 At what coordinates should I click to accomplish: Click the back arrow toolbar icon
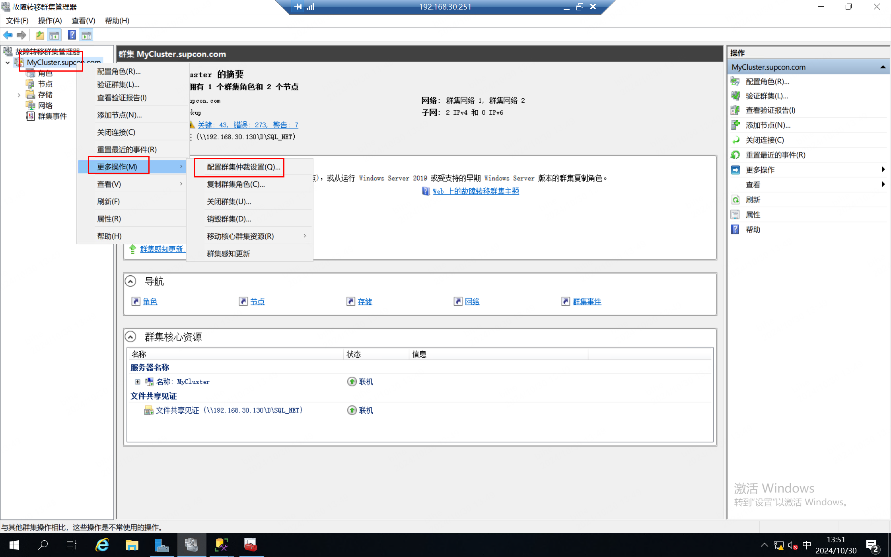[8, 35]
